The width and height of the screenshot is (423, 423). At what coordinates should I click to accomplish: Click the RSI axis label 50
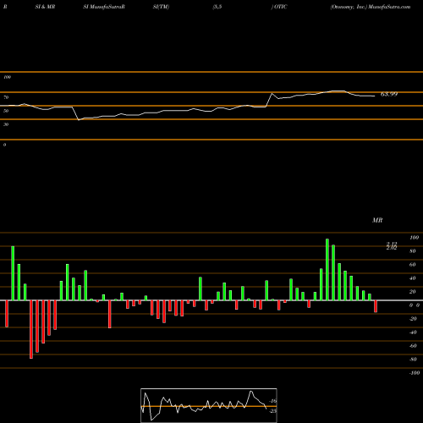tap(6, 111)
